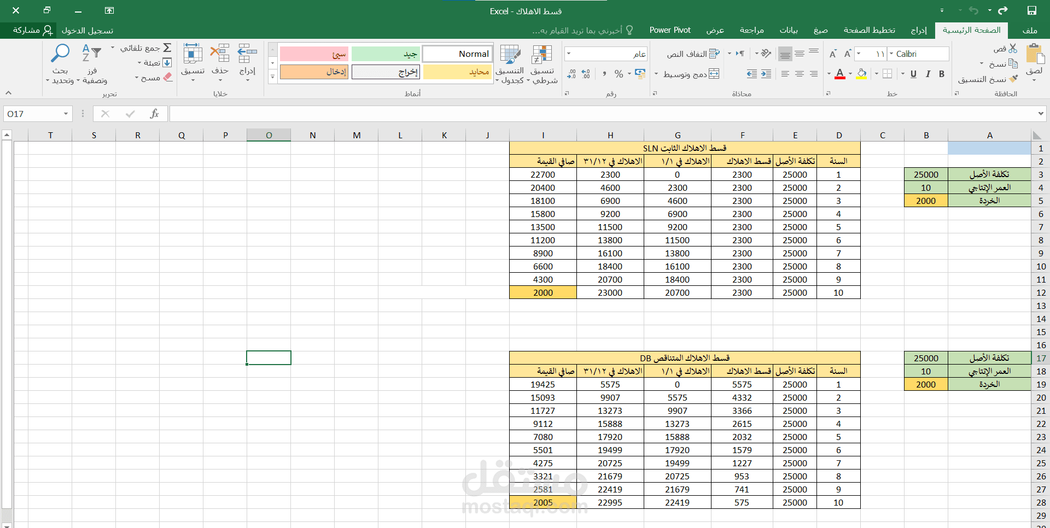This screenshot has width=1050, height=528.
Task: Apply the accounting number format icon
Action: tap(640, 74)
